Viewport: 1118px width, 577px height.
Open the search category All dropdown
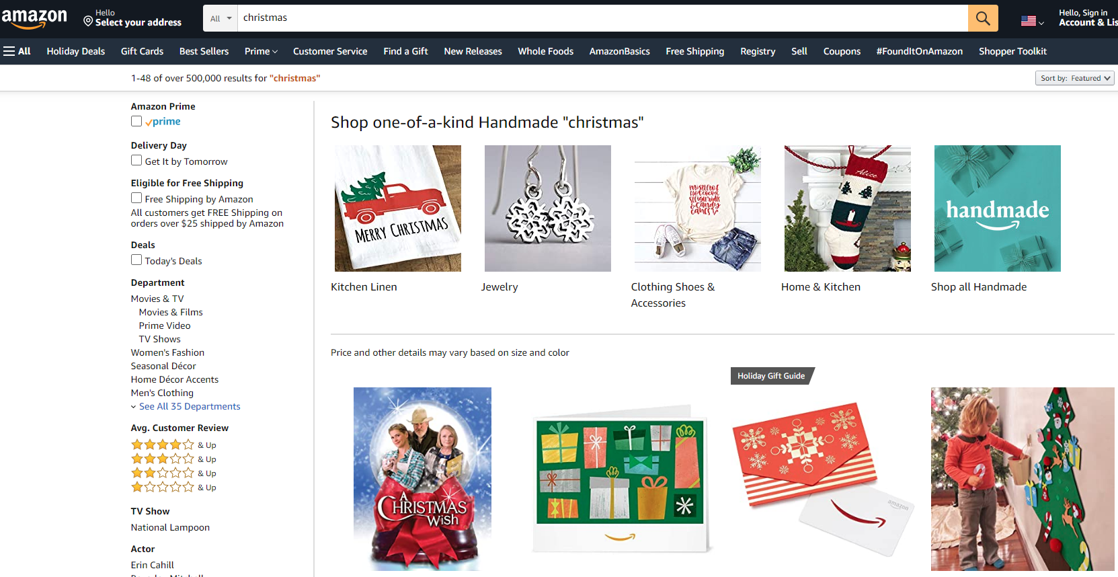click(x=221, y=18)
